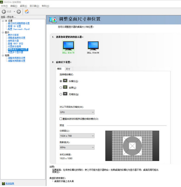Open the 桌面 menu in menu bar
The height and width of the screenshot is (187, 181).
[x=24, y=6]
